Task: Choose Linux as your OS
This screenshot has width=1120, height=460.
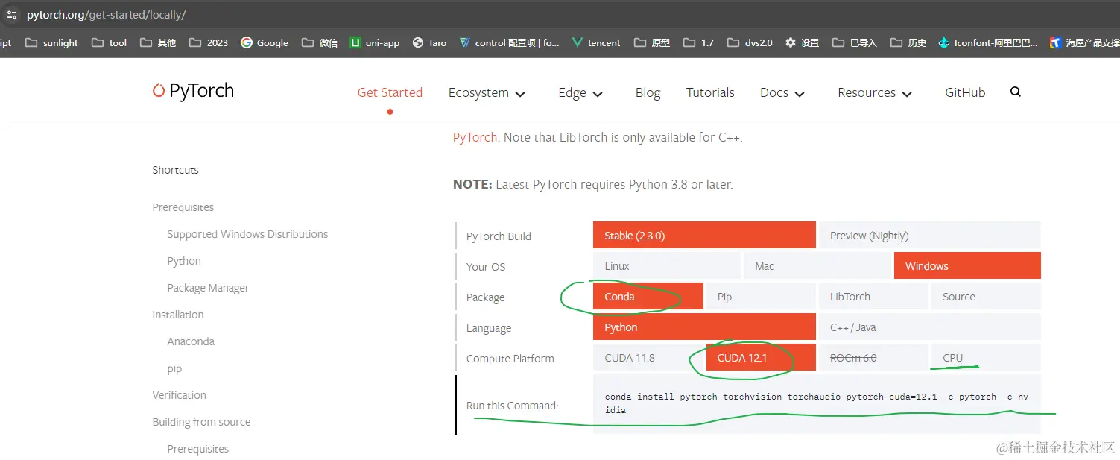Action: (x=667, y=265)
